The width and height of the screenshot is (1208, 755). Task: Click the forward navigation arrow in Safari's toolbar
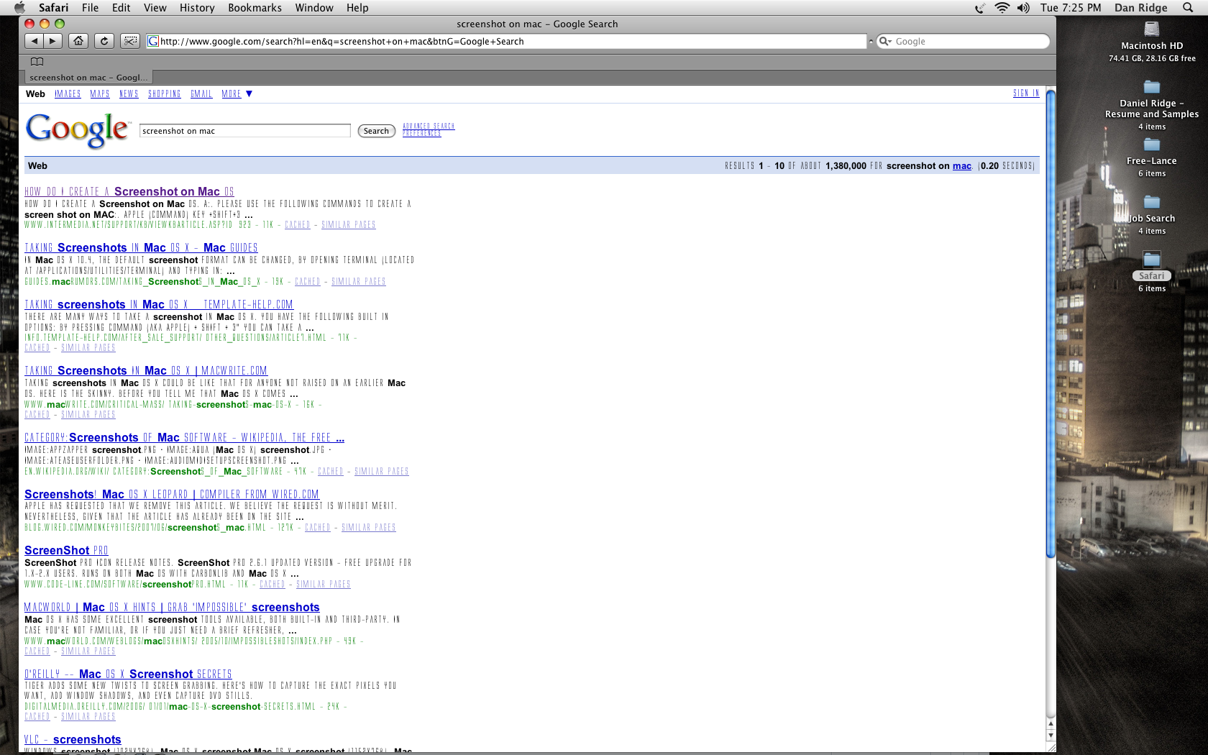(52, 41)
